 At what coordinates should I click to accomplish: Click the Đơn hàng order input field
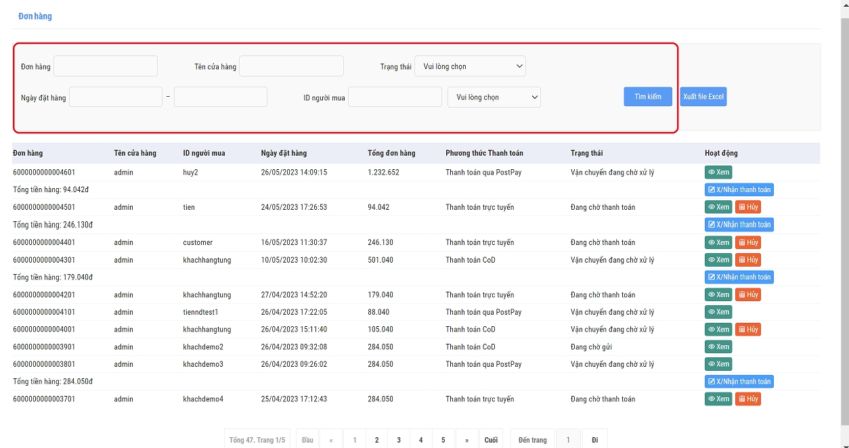106,66
